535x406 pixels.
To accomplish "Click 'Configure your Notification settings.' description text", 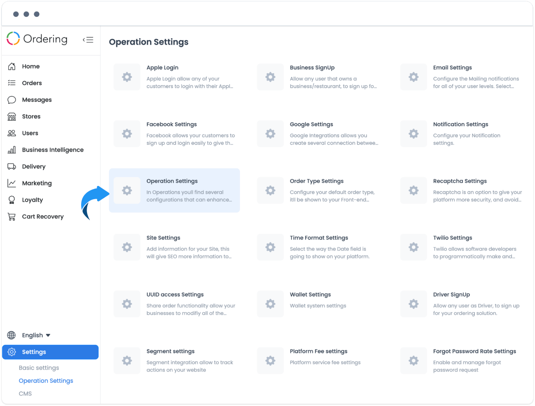I will (x=467, y=139).
